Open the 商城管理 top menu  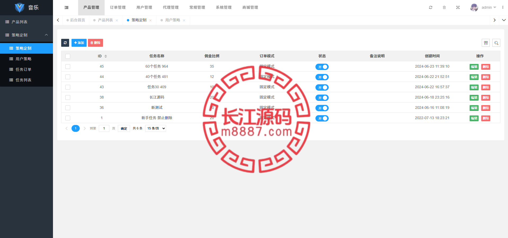tap(250, 7)
